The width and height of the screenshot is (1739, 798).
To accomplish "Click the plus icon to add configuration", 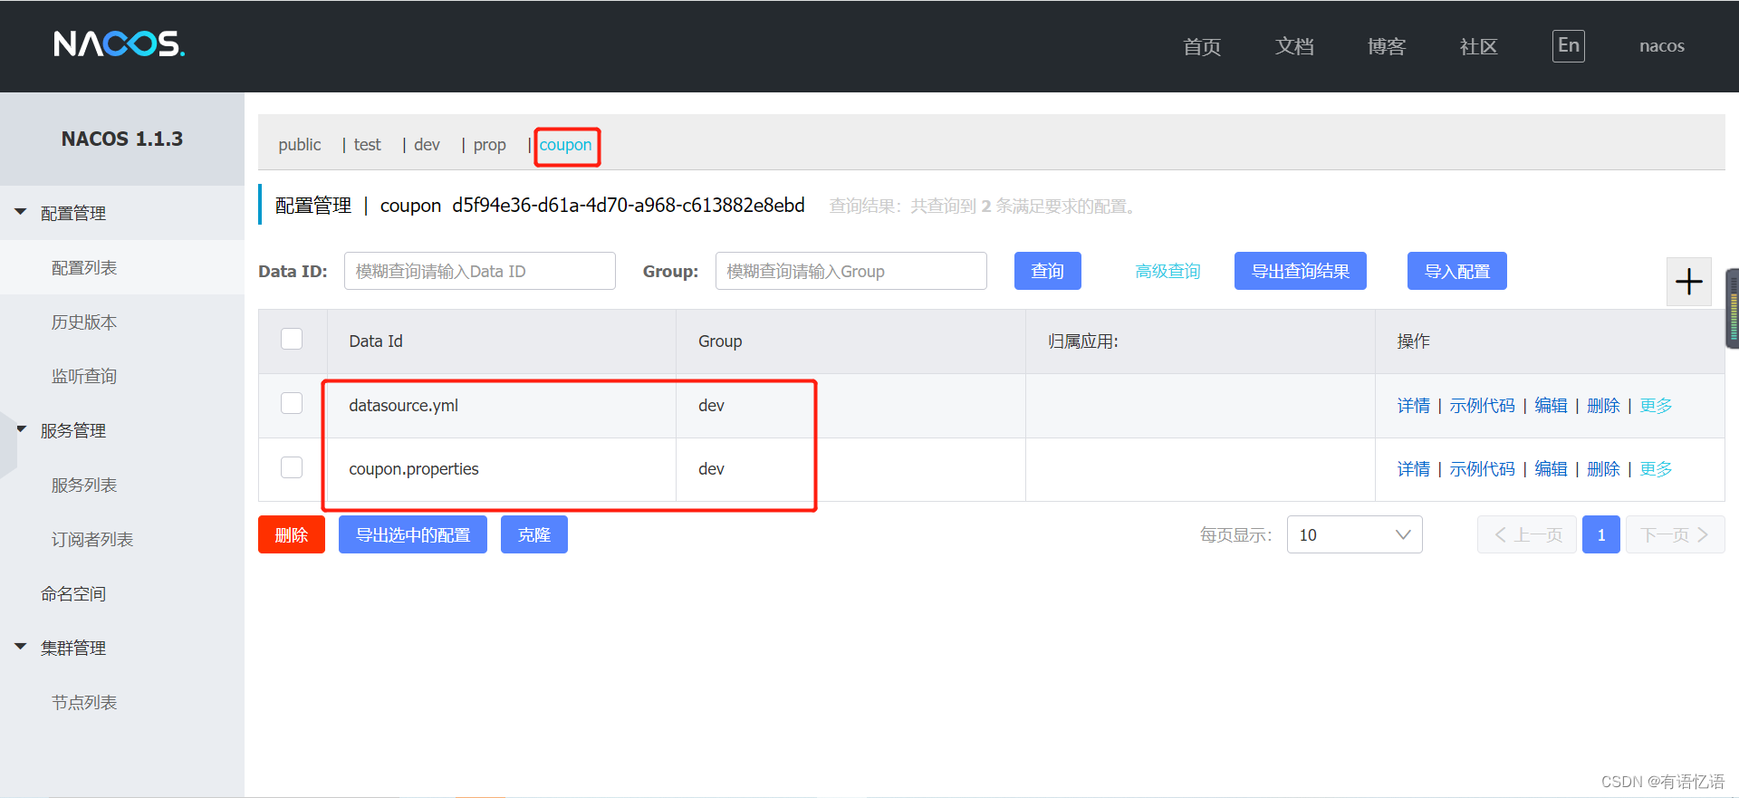I will point(1688,282).
